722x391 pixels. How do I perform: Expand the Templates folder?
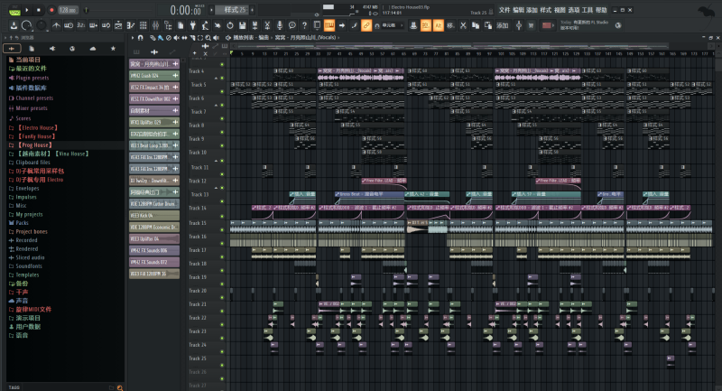(27, 275)
